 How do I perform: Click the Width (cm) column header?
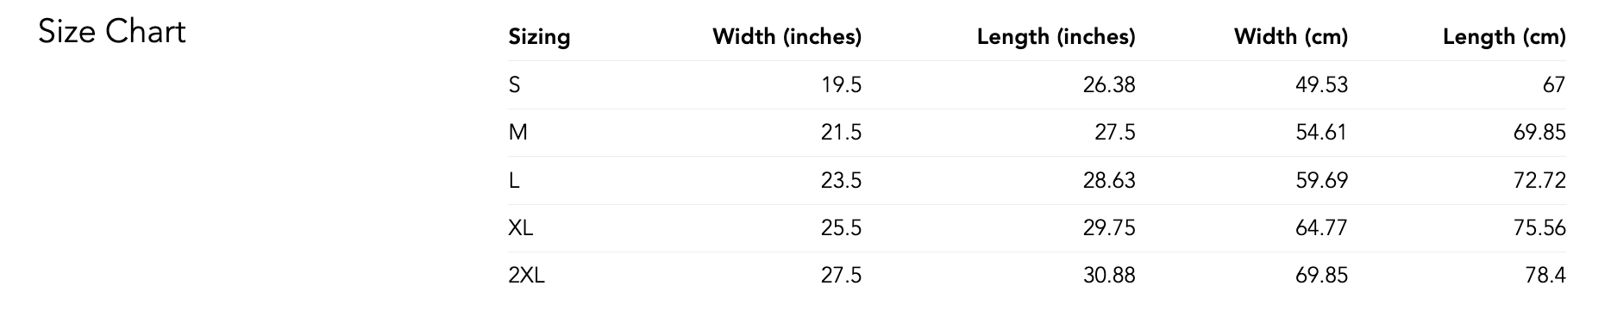[x=1290, y=37]
